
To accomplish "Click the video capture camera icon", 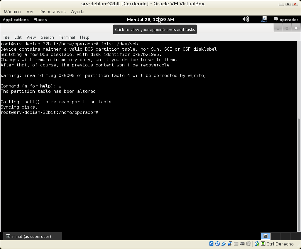I will [242, 244].
